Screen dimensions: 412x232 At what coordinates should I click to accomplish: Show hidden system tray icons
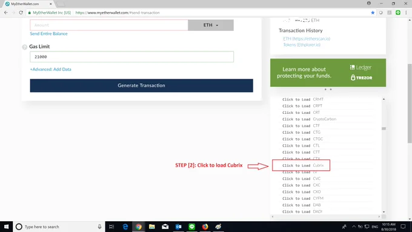pyautogui.click(x=354, y=227)
